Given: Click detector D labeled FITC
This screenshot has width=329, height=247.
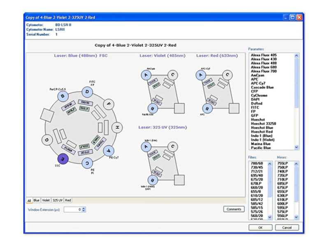Looking at the screenshot, I should point(87,92).
